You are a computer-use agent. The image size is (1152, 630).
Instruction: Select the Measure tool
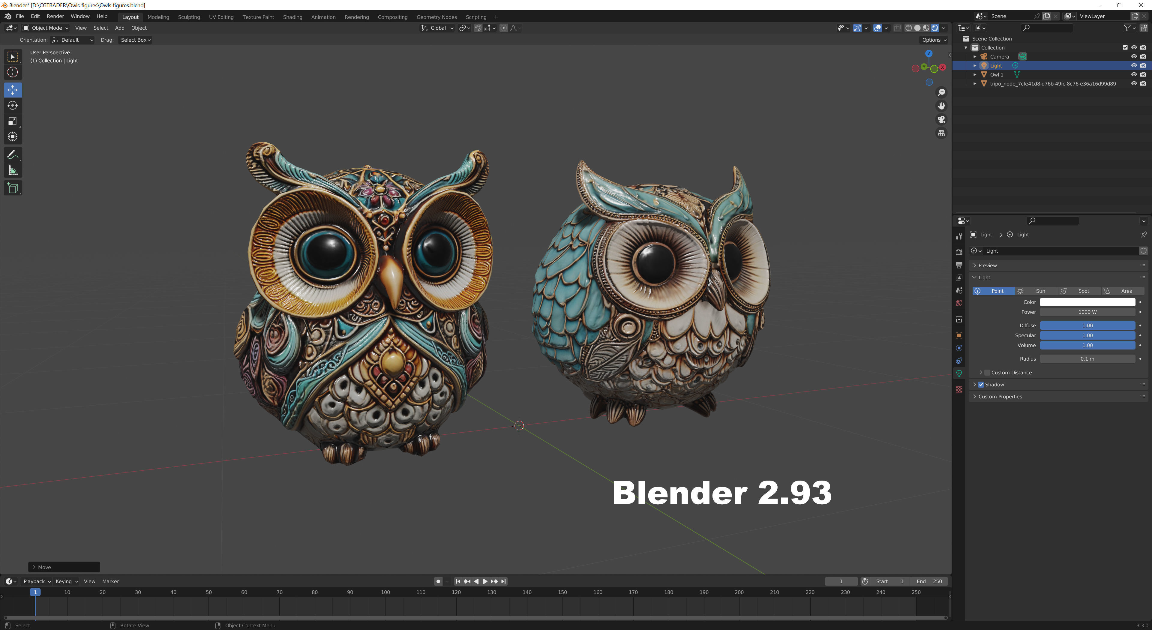click(13, 170)
